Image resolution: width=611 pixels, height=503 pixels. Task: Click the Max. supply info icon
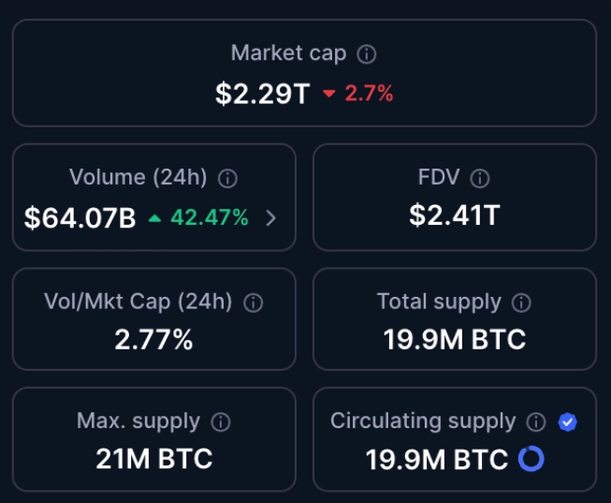click(x=221, y=422)
